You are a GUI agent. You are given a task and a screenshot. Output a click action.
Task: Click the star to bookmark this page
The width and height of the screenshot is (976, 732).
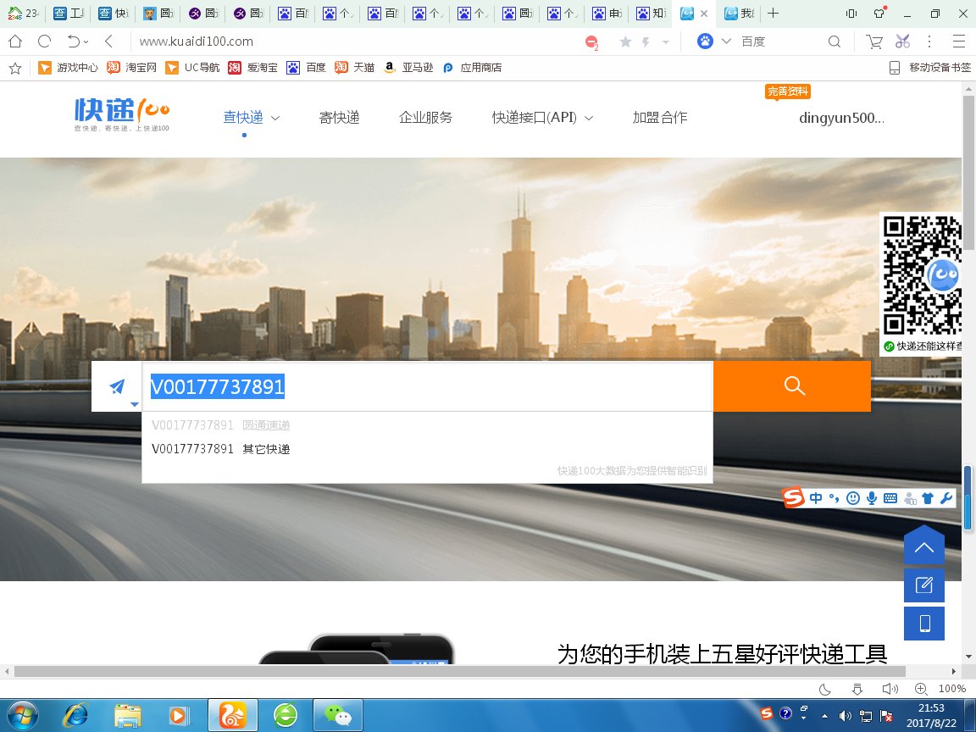click(x=624, y=41)
